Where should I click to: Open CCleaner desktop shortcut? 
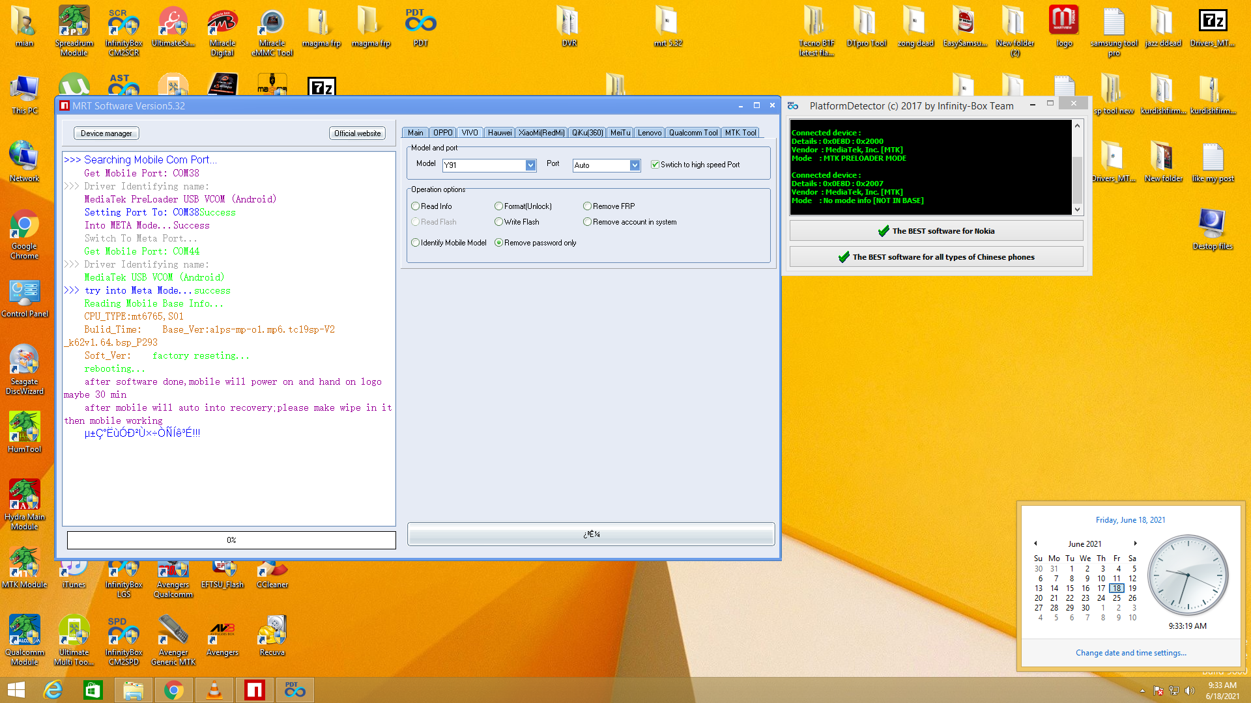pos(272,575)
